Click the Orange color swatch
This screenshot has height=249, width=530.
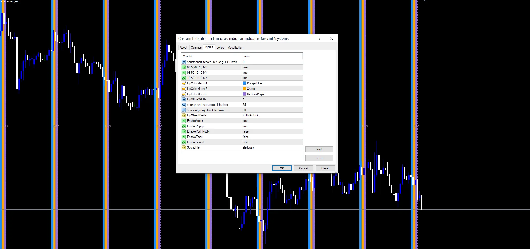[x=244, y=89]
